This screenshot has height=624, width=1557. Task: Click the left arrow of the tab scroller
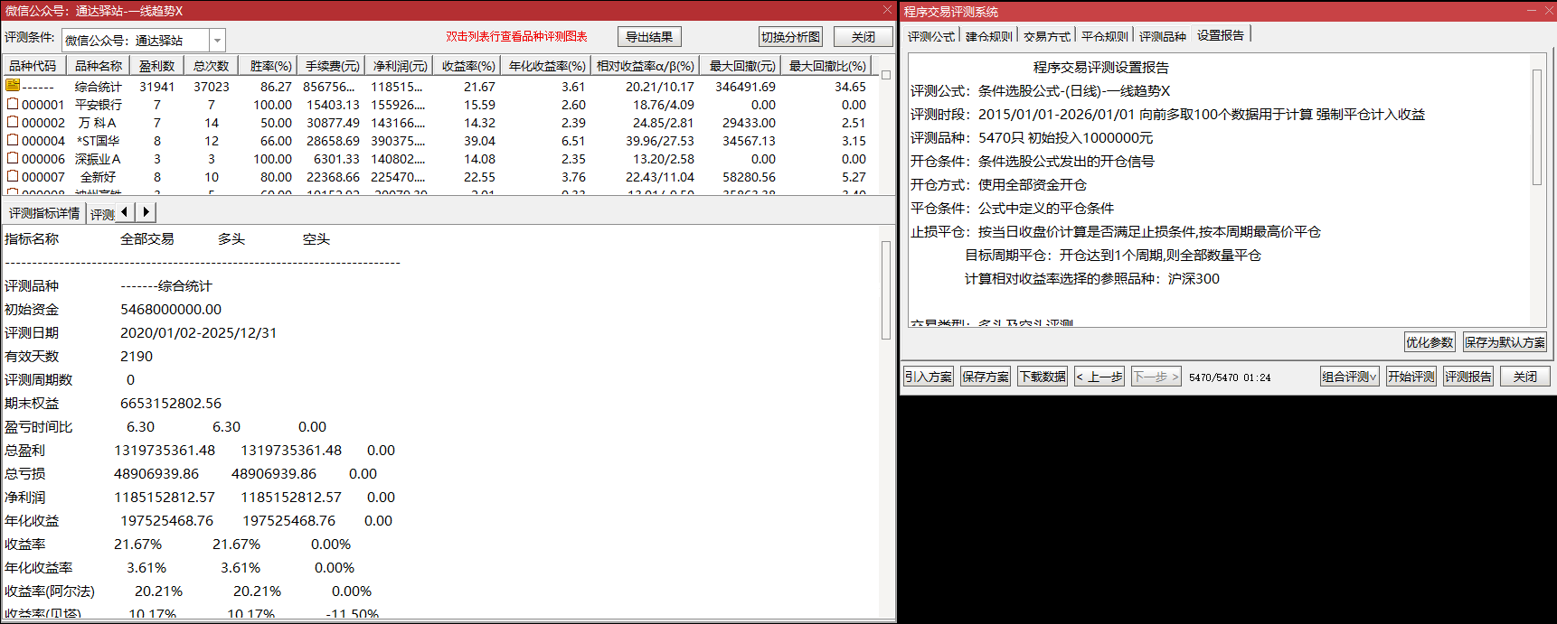pyautogui.click(x=124, y=212)
